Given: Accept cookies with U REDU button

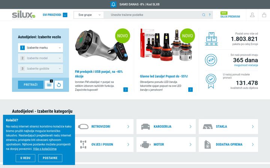Looking at the screenshot, I should point(25,158).
